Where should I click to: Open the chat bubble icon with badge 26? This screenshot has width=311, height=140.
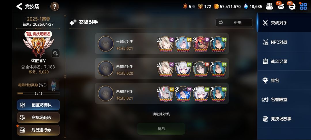(x=292, y=7)
